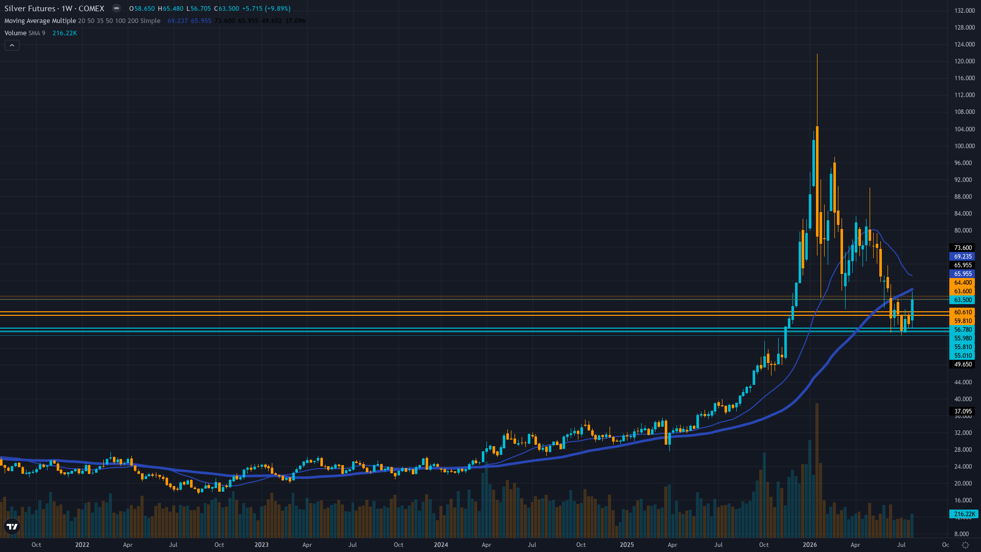
Task: Click the 2026 label on the time axis
Action: (x=810, y=545)
